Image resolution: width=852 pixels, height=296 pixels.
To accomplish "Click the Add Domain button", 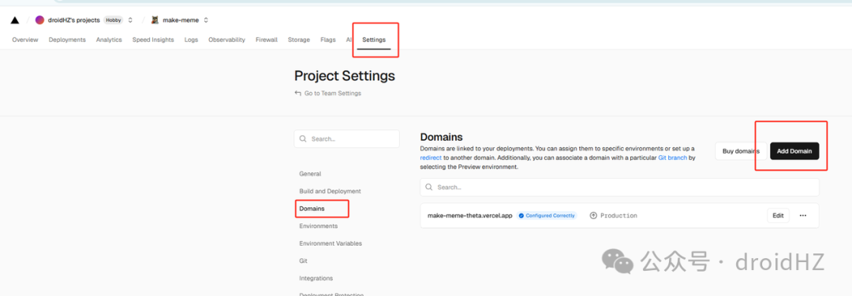I will [x=794, y=151].
